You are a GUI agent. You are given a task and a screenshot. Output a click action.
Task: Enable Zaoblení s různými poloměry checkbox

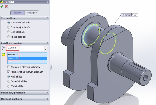click(x=9, y=67)
